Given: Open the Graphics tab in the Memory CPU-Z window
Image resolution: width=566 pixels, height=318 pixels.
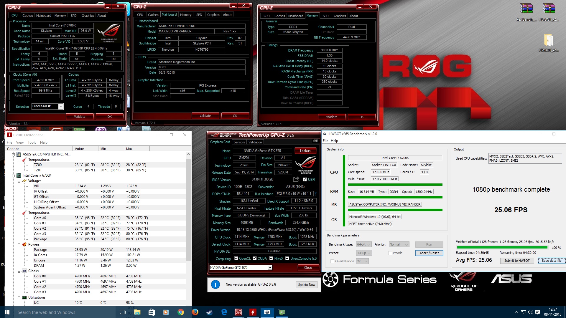Looking at the screenshot, I should [x=340, y=16].
